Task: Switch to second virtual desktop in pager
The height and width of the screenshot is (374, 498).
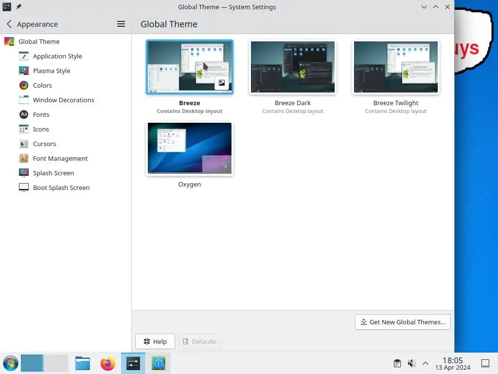Action: coord(56,363)
